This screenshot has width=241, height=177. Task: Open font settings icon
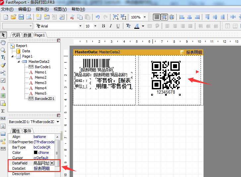(128, 26)
